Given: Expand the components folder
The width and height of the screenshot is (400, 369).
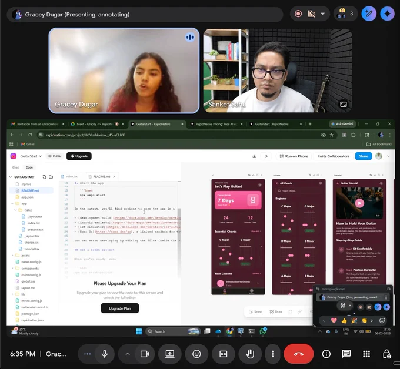Looking at the screenshot, I should (x=12, y=269).
